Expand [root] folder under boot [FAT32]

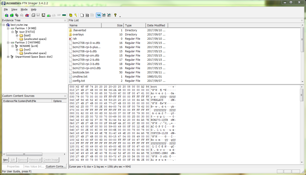(x=17, y=36)
